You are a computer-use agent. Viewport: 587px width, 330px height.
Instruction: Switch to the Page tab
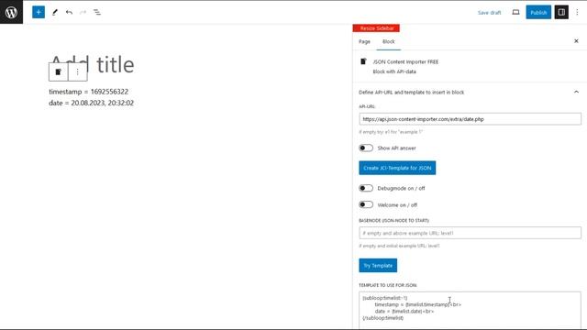364,41
